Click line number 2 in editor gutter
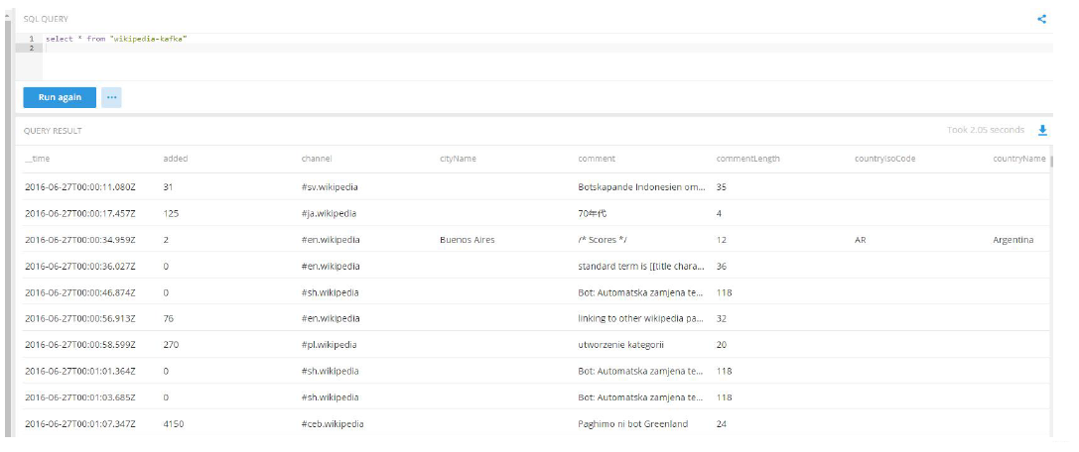Screen dimensions: 1079x452 coord(33,48)
